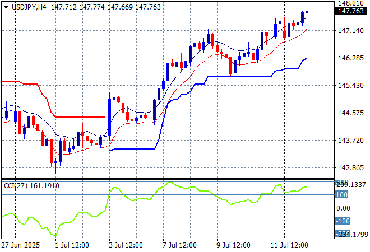
Task: Click the 3 Jul 12:00 time label
Action: pos(127,245)
